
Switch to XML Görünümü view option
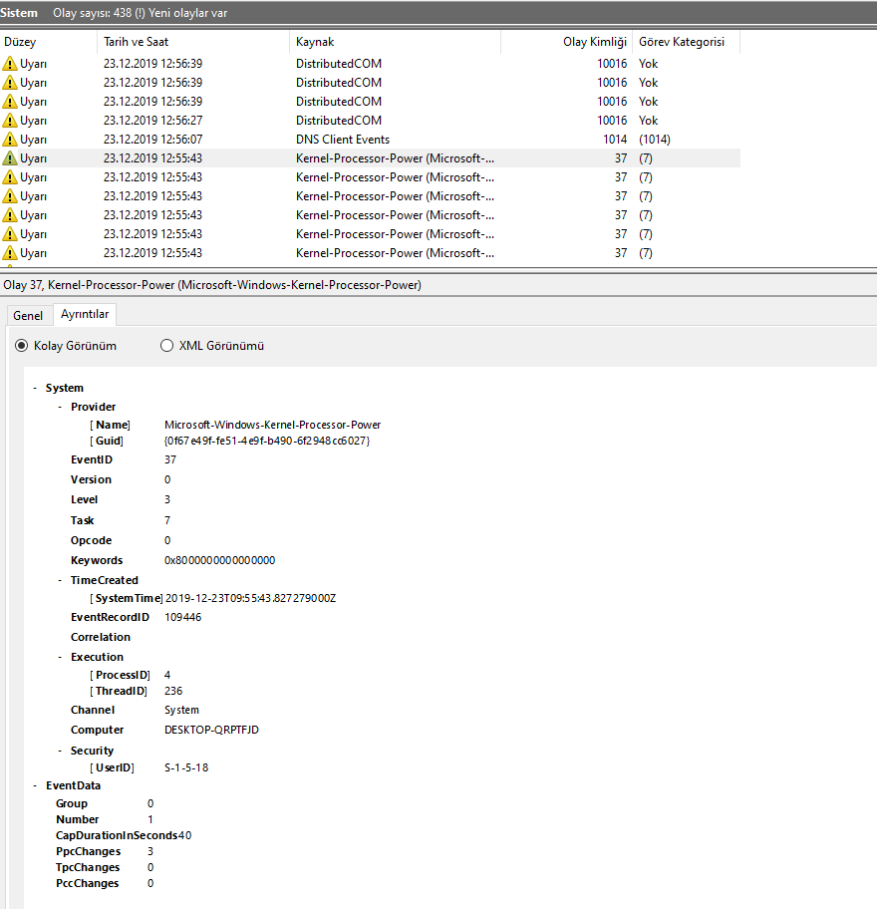[x=167, y=346]
